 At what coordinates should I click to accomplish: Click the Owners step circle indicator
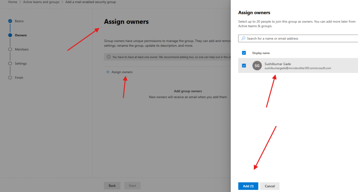pyautogui.click(x=10, y=35)
